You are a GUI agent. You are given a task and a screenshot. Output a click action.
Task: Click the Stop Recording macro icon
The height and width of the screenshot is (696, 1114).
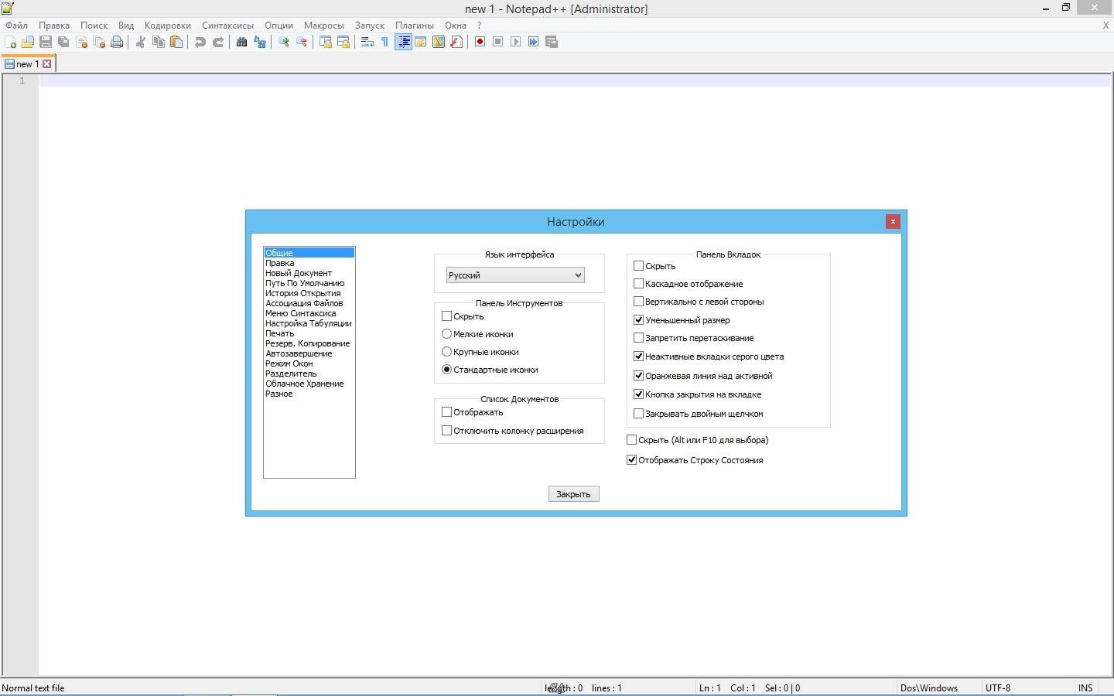497,42
